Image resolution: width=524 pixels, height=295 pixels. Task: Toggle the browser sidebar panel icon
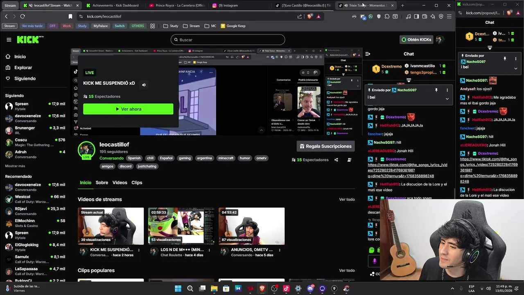pos(416,16)
